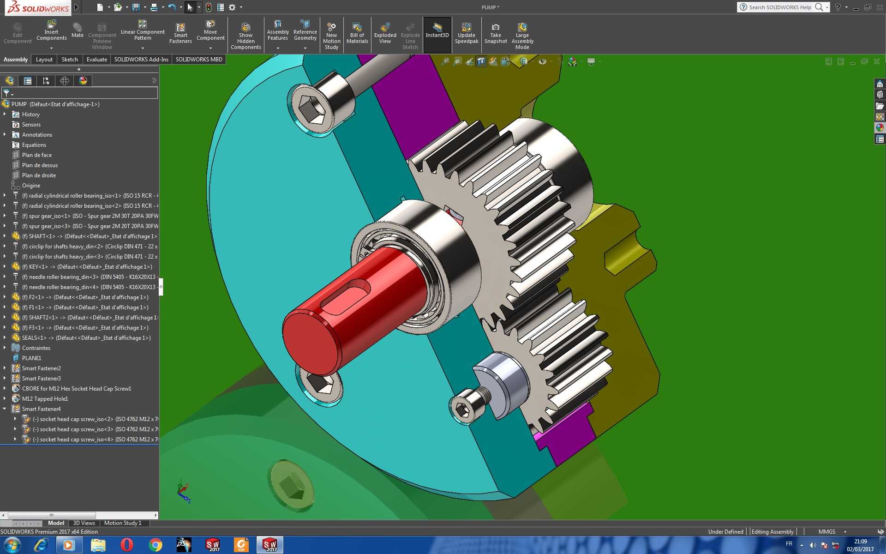The height and width of the screenshot is (554, 886).
Task: Create an Exploded View
Action: [x=385, y=33]
